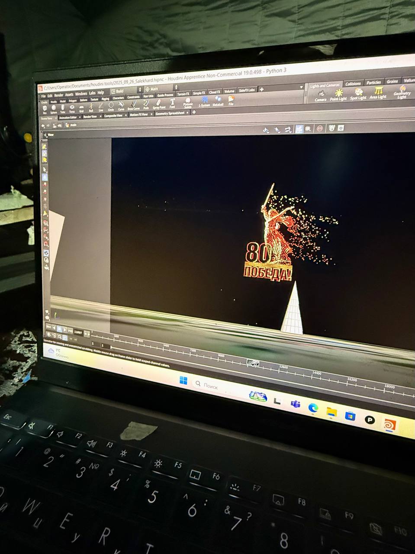Switch to the Grains shelf tab
The height and width of the screenshot is (554, 415).
tap(393, 81)
